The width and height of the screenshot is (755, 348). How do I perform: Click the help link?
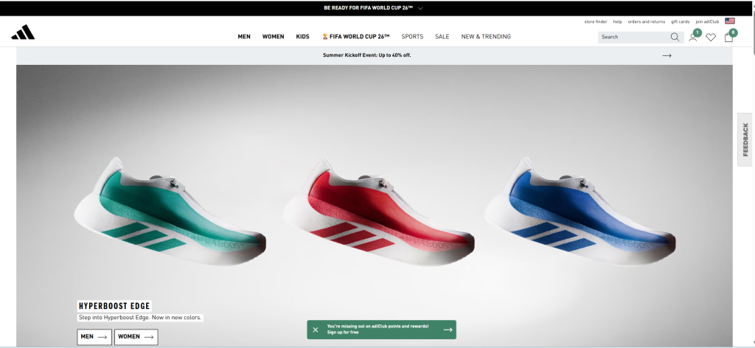[x=617, y=21]
